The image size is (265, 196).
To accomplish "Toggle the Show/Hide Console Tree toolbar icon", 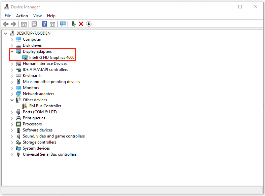I will tap(24, 24).
